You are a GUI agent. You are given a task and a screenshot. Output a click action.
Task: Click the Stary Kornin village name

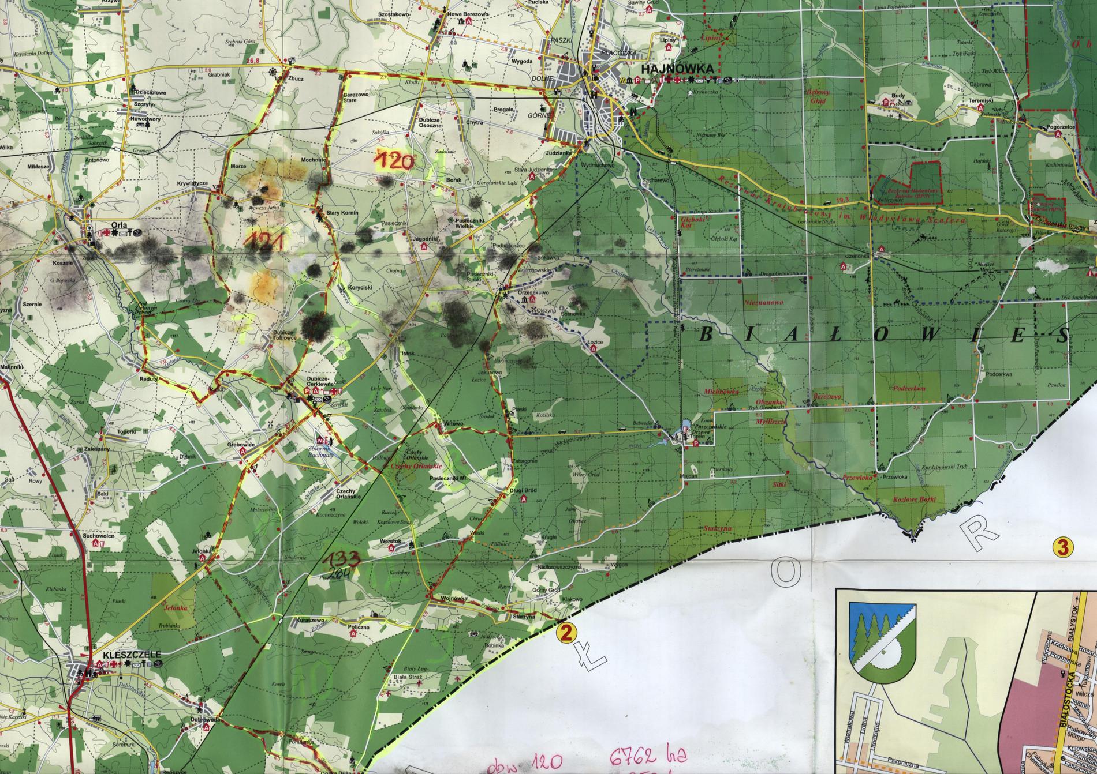tap(343, 213)
